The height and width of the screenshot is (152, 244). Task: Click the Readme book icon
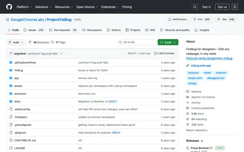pyautogui.click(x=188, y=92)
